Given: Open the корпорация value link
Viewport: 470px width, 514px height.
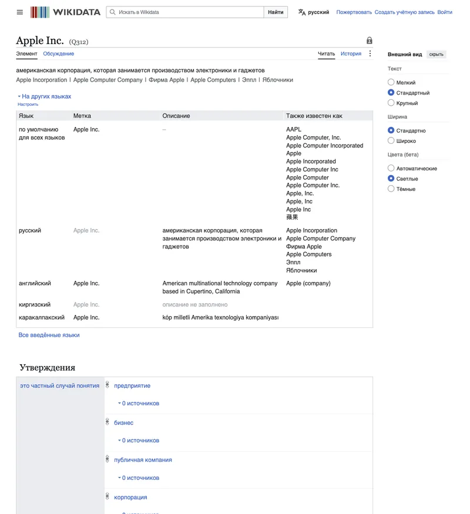Looking at the screenshot, I should point(130,497).
